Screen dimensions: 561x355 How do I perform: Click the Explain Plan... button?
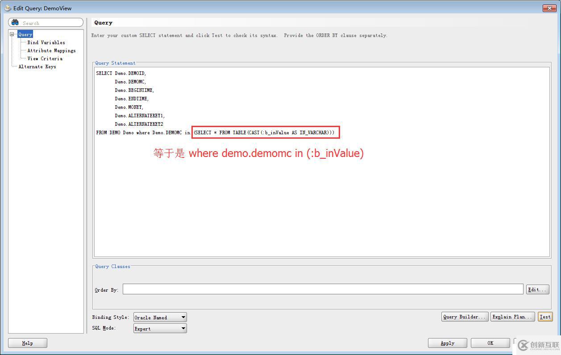coord(512,317)
